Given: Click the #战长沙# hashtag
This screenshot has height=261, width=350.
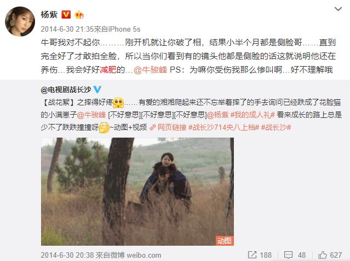Looking at the screenshot, I should click(276, 127).
